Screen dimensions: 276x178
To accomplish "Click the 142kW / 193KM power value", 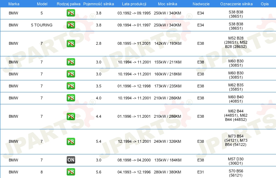I will 168,44.
